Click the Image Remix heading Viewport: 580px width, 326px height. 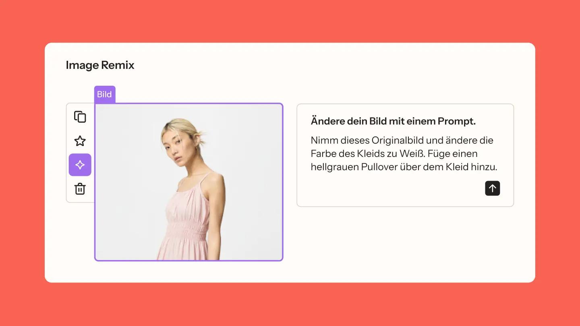[x=100, y=65]
